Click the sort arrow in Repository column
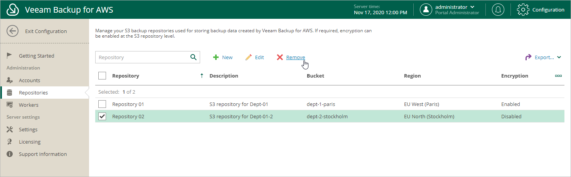The width and height of the screenshot is (571, 177). point(202,76)
